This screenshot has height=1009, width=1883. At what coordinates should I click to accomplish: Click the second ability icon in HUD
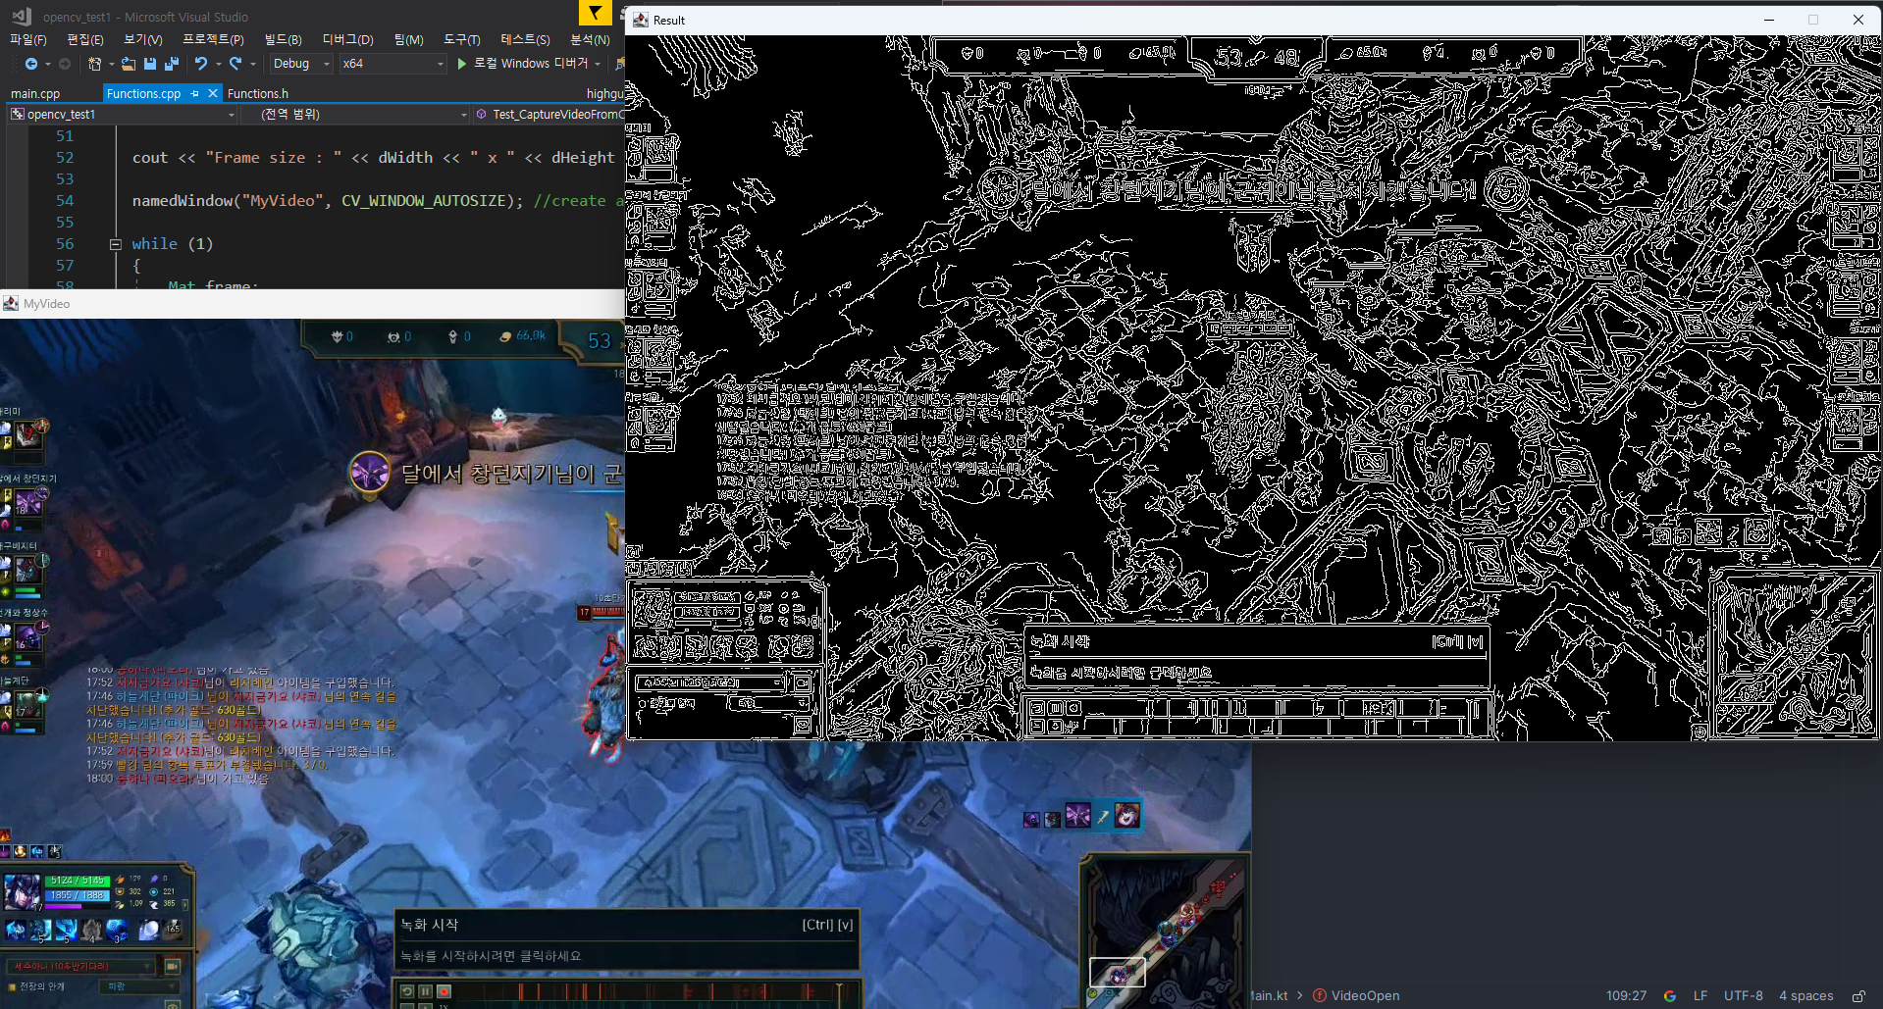(x=40, y=929)
